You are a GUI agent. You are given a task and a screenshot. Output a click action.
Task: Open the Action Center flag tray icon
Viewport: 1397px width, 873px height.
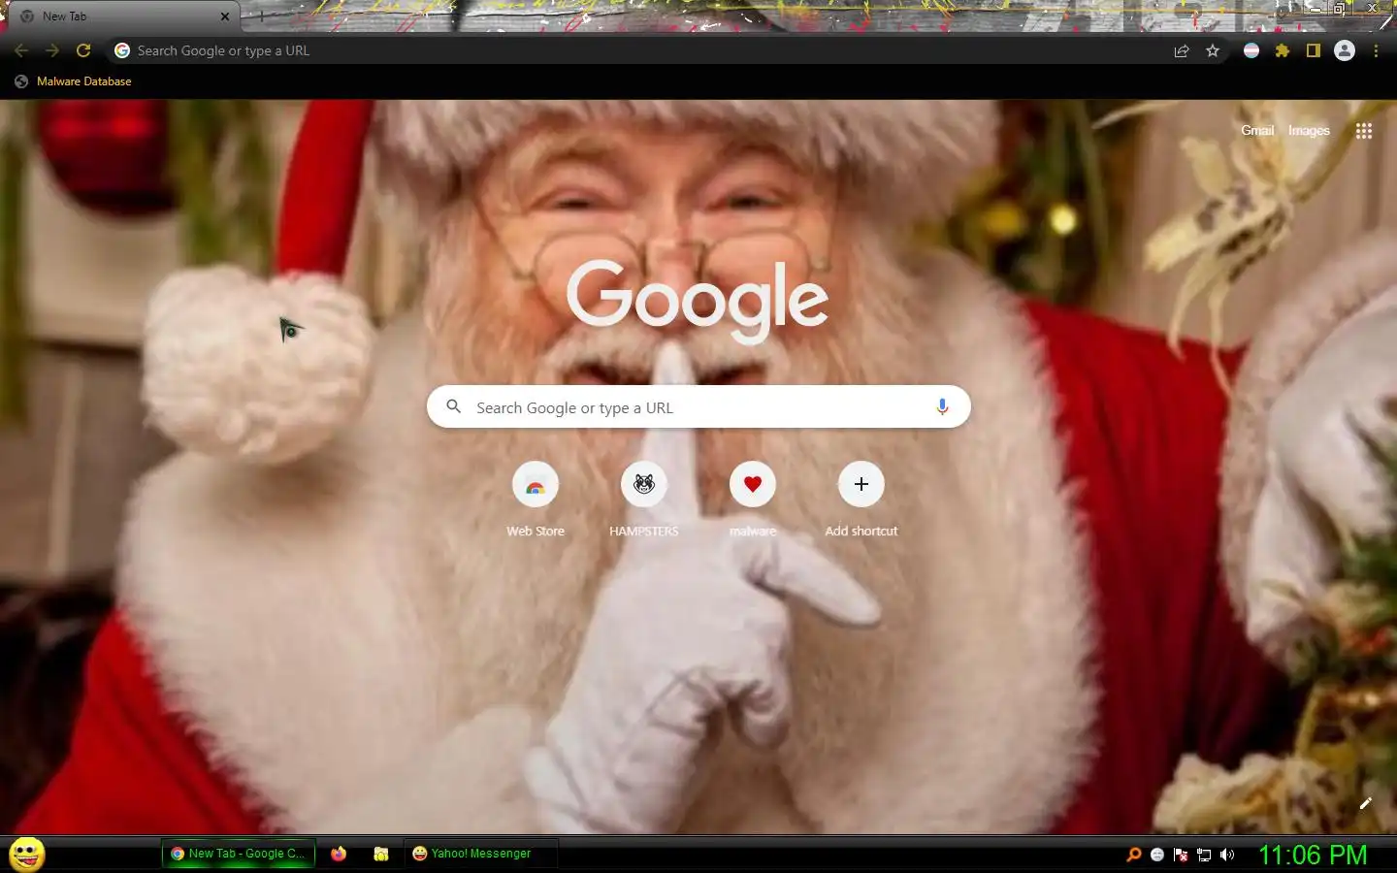tap(1181, 855)
